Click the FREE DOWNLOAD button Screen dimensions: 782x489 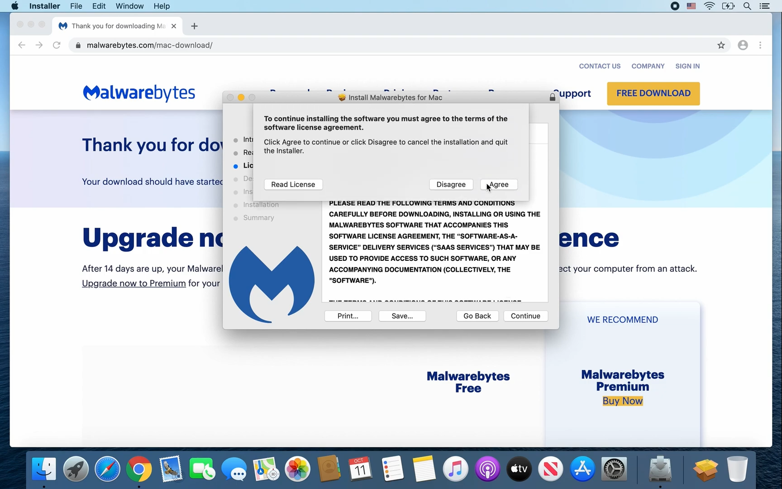tap(653, 93)
